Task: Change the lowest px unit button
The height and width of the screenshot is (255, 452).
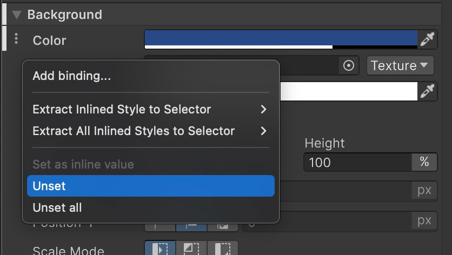Action: pos(424,221)
